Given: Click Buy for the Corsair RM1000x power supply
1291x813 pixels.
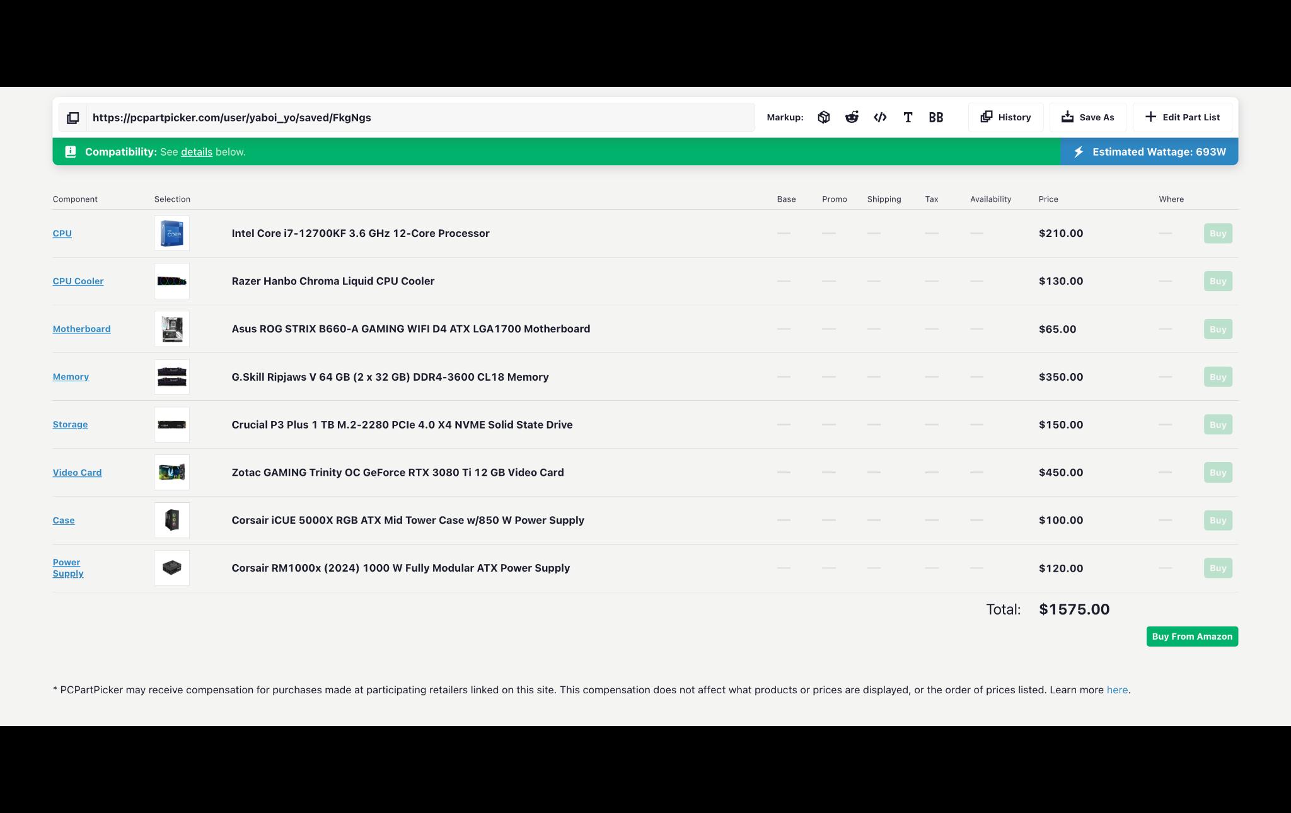Looking at the screenshot, I should 1218,568.
